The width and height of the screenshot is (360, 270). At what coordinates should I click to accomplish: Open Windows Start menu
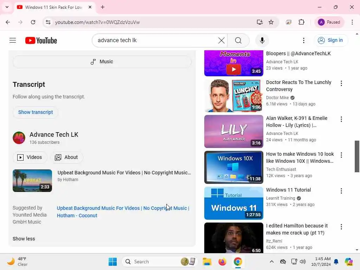click(112, 262)
